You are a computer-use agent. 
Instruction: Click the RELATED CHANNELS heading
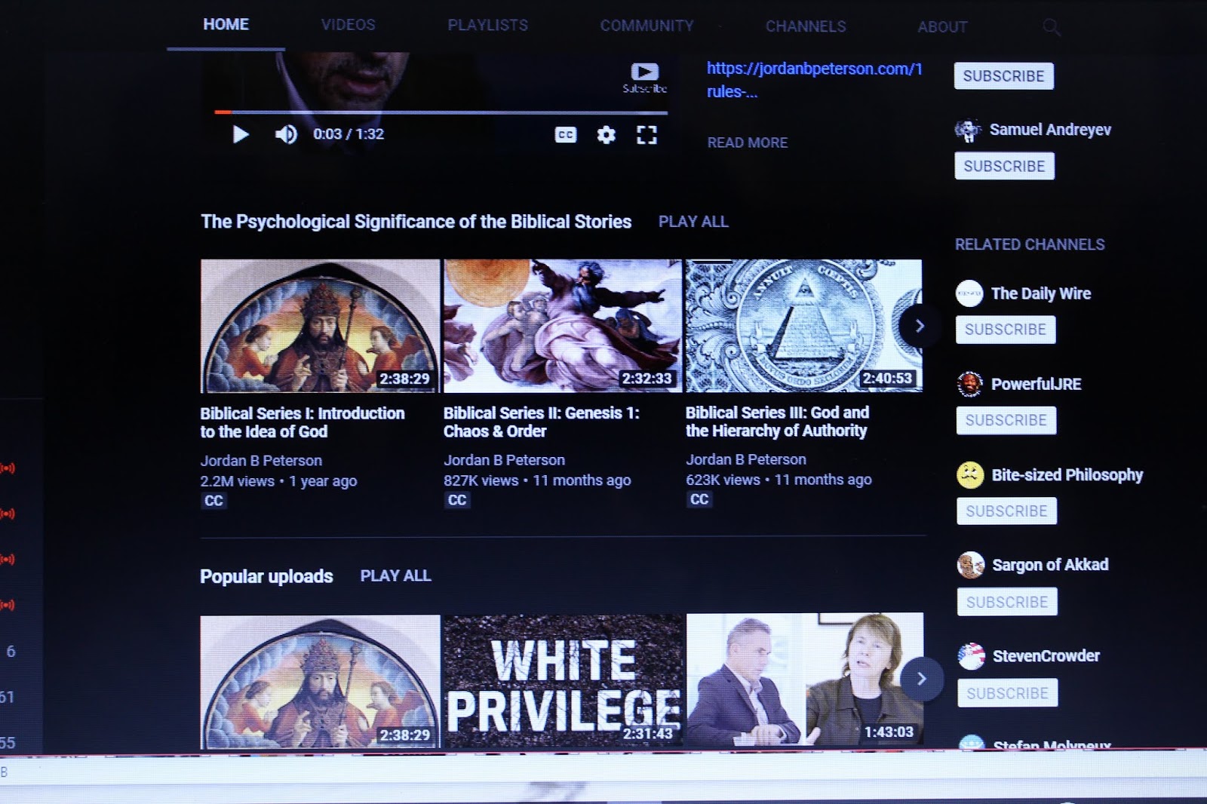[x=1030, y=244]
